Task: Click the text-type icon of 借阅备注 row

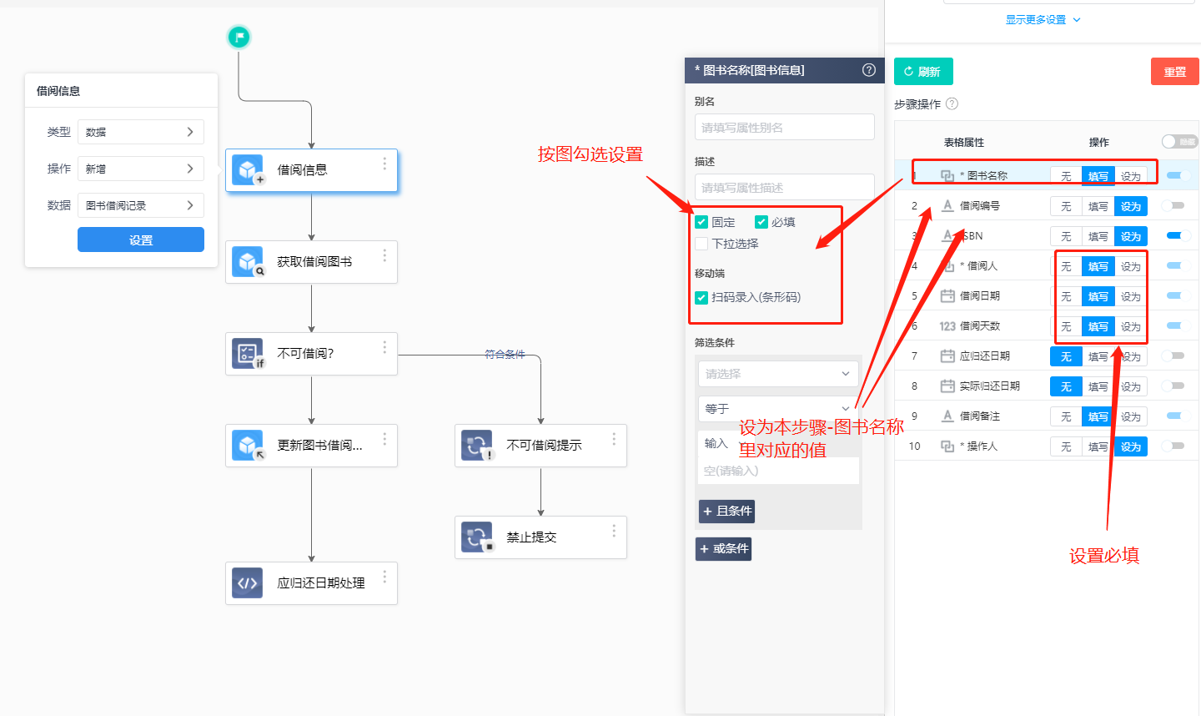Action: [947, 416]
